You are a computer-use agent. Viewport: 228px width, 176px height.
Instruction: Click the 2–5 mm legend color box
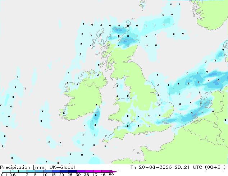coord(31,171)
